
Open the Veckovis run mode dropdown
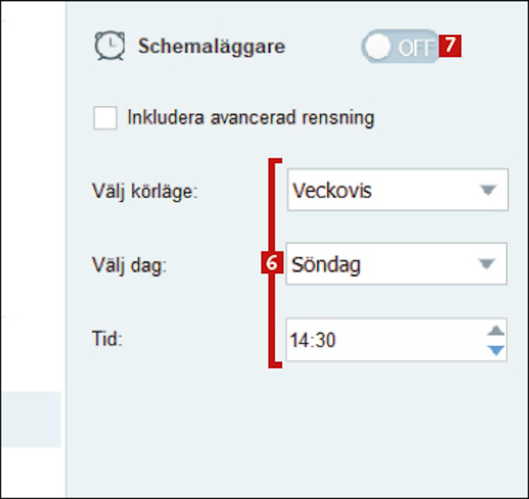pyautogui.click(x=397, y=190)
